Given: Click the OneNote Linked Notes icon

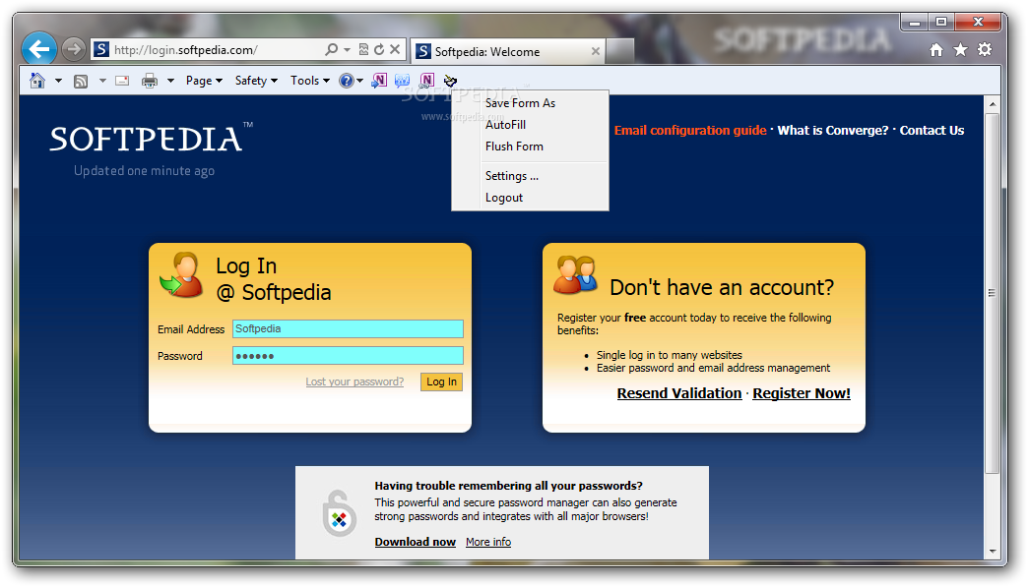Looking at the screenshot, I should [x=426, y=81].
